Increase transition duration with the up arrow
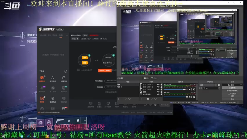This screenshot has height=139, width=247. click(x=219, y=87)
